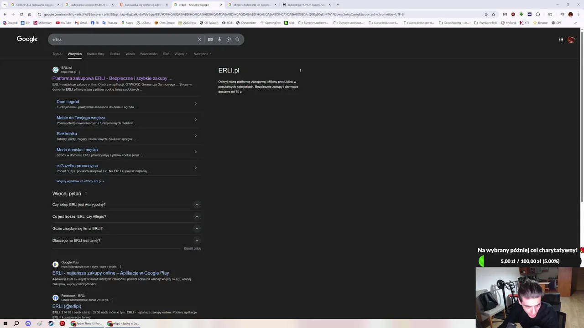Image resolution: width=584 pixels, height=328 pixels.
Task: Open the Elektronika sitelink
Action: [x=67, y=133]
